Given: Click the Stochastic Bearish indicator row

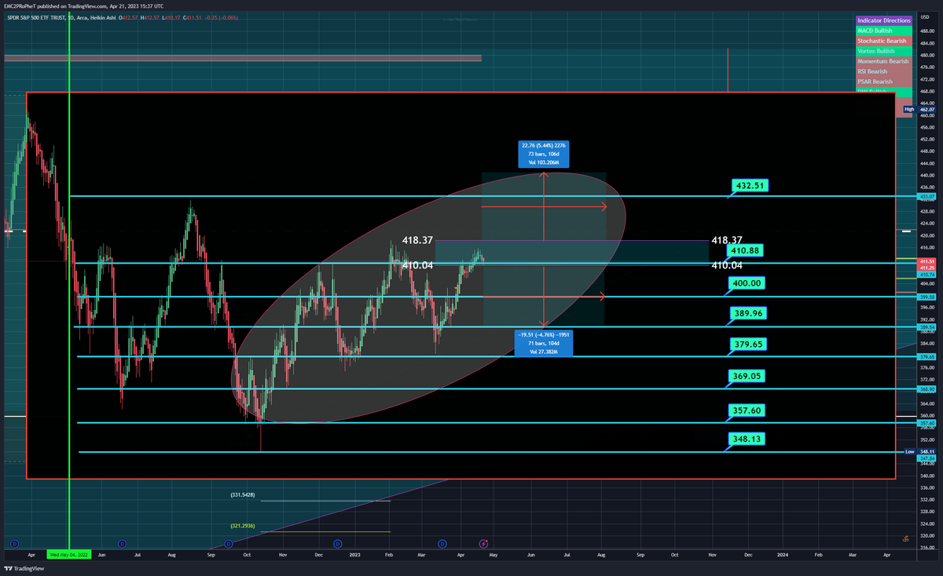Looking at the screenshot, I should tap(884, 41).
